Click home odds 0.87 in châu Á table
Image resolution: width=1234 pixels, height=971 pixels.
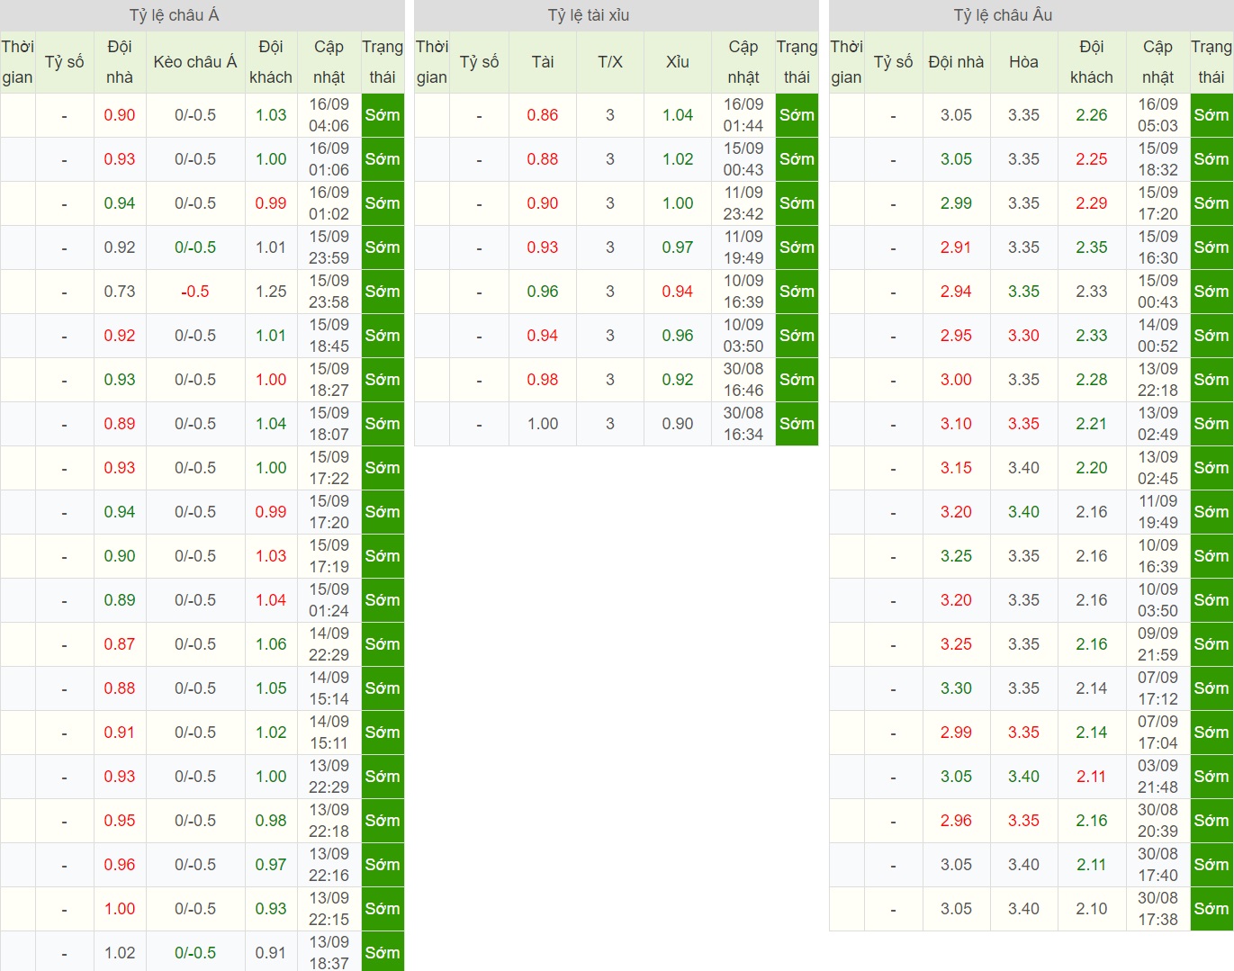120,644
